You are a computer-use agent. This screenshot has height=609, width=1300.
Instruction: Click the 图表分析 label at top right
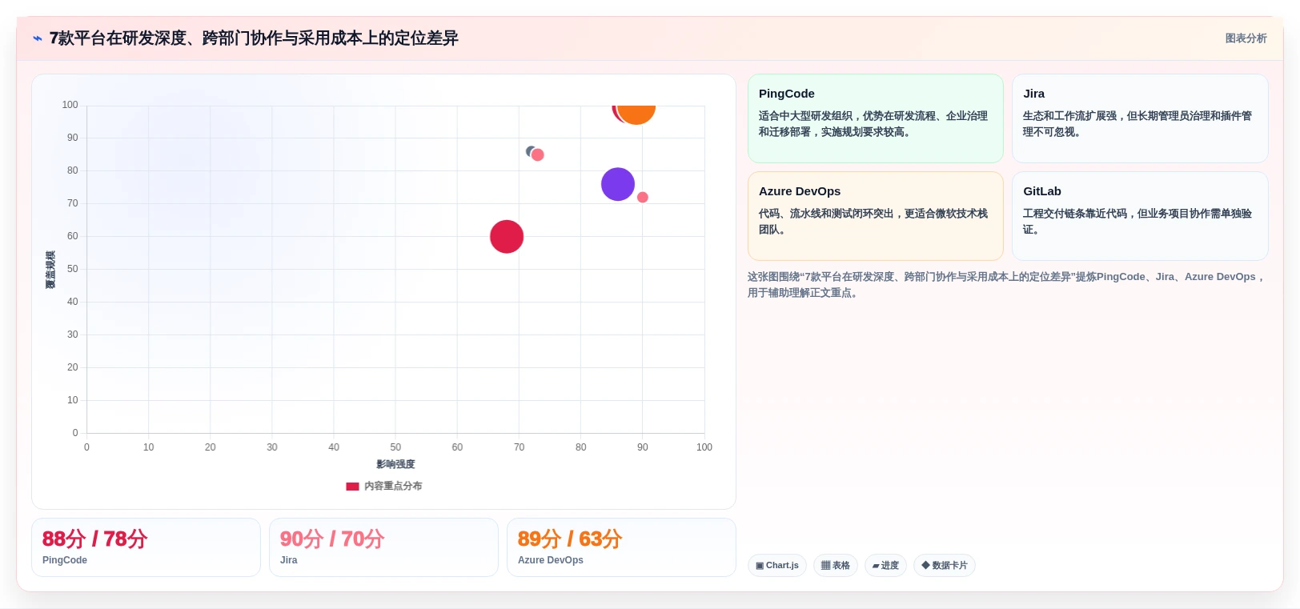(1246, 38)
